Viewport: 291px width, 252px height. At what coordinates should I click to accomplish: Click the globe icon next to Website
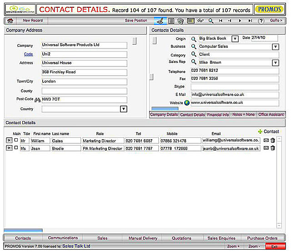(187, 103)
